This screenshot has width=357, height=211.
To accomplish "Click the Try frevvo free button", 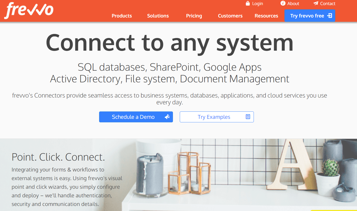I will 310,16.
